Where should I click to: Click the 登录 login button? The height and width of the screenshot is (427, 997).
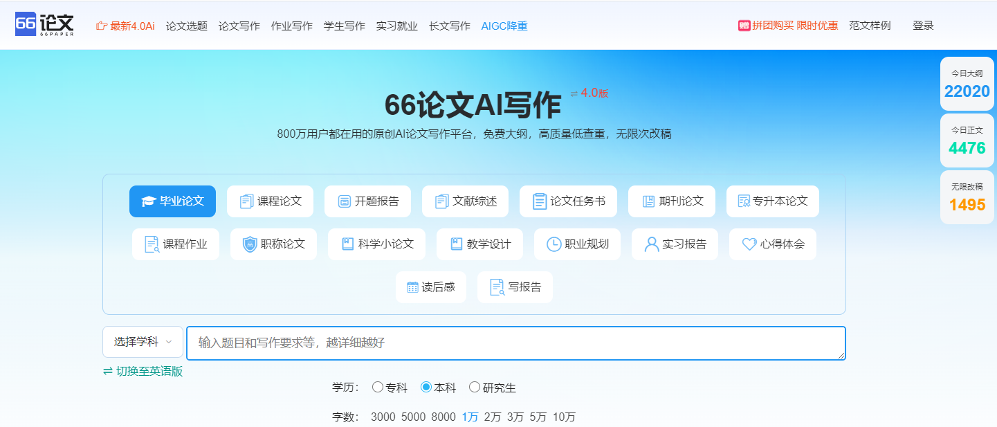point(923,24)
